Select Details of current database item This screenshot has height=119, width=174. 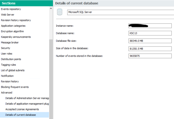21,115
